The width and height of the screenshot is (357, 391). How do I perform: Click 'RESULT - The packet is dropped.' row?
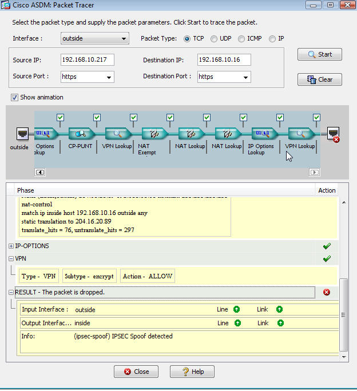[165, 292]
